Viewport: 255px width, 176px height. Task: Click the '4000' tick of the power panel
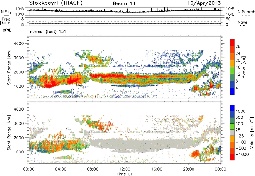19,44
